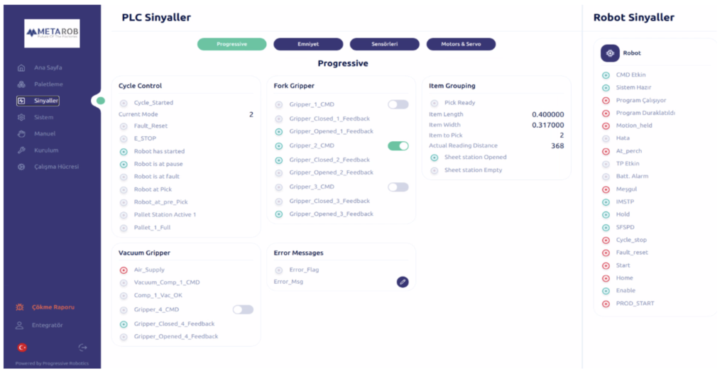Toggle the Gripper_4_CMD switch
Viewport: 727px width, 376px height.
pos(243,309)
